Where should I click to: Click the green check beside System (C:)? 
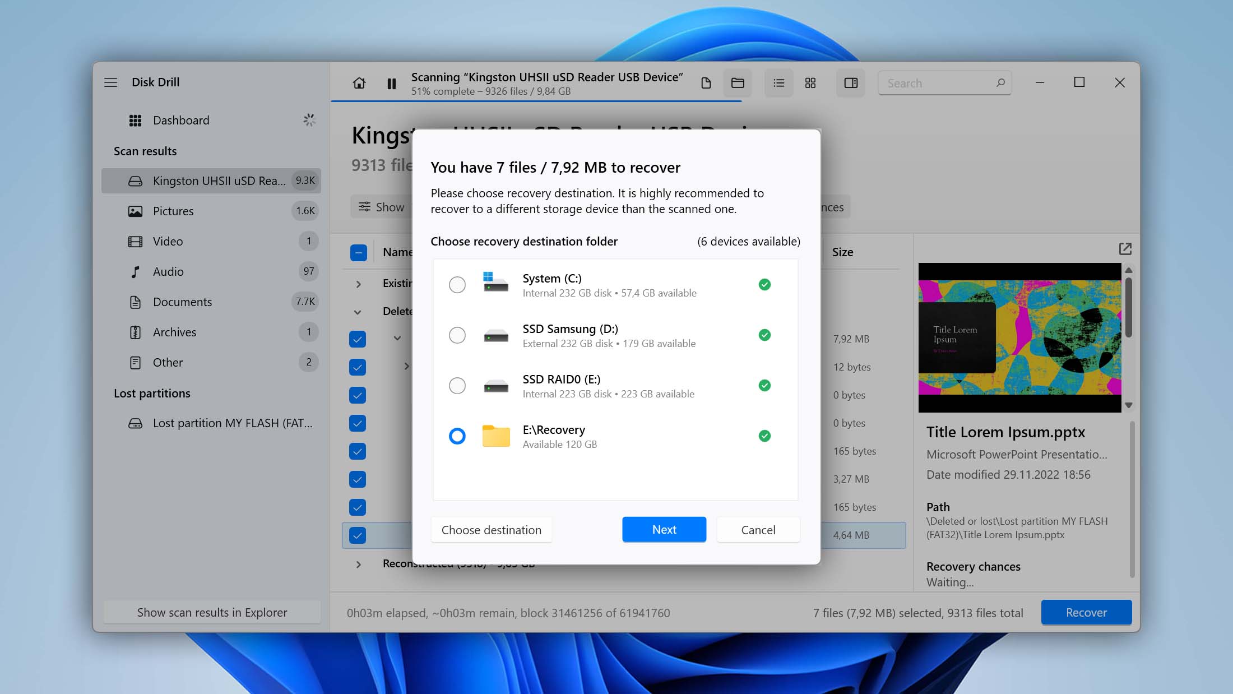[764, 285]
